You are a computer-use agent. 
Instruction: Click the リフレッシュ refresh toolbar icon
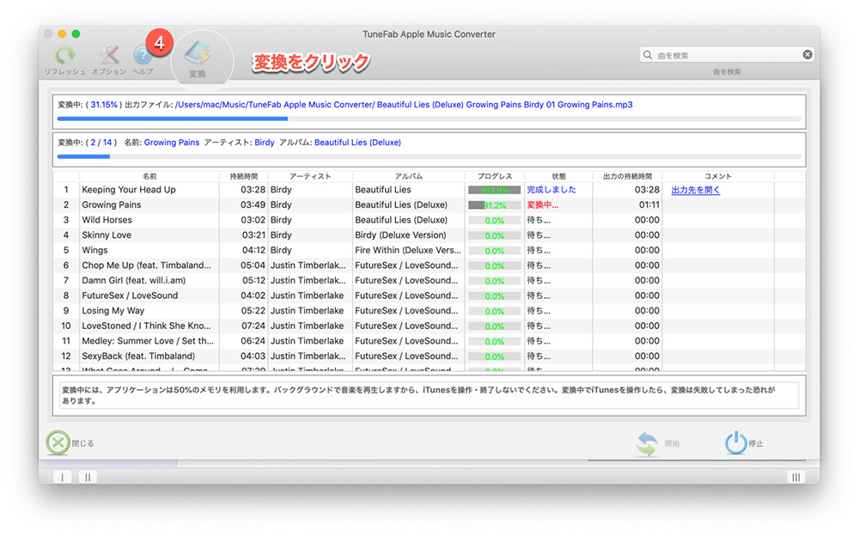[64, 55]
